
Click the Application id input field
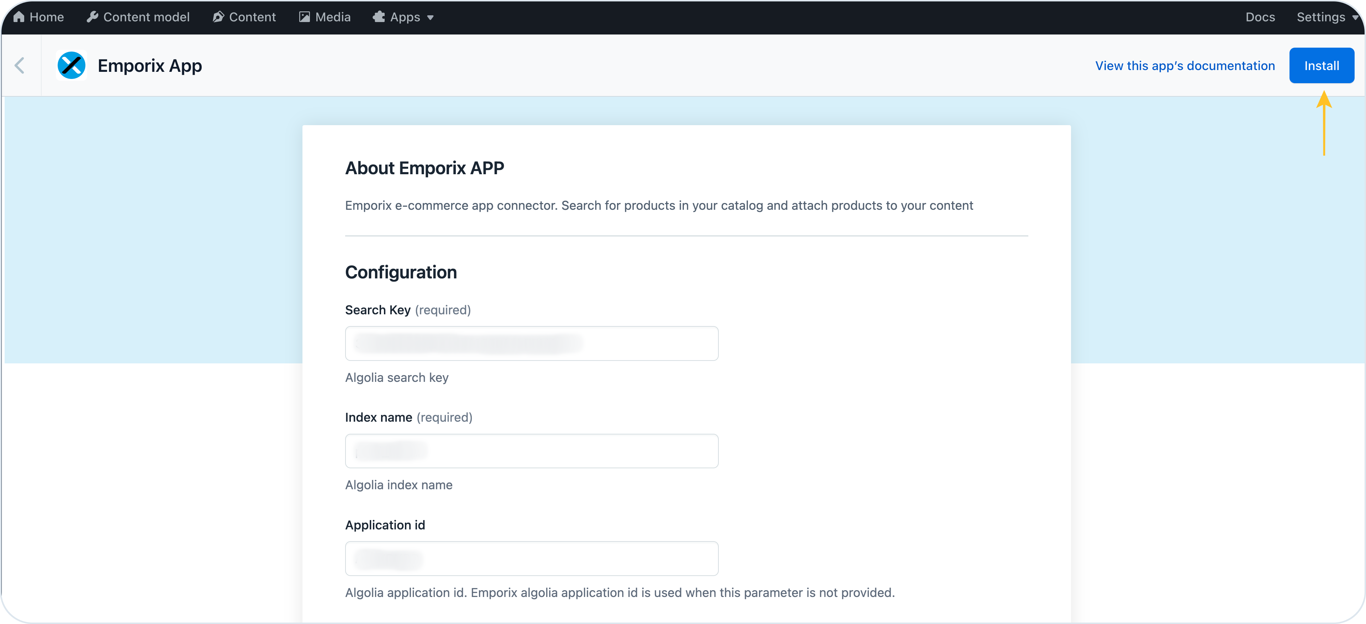(x=531, y=558)
